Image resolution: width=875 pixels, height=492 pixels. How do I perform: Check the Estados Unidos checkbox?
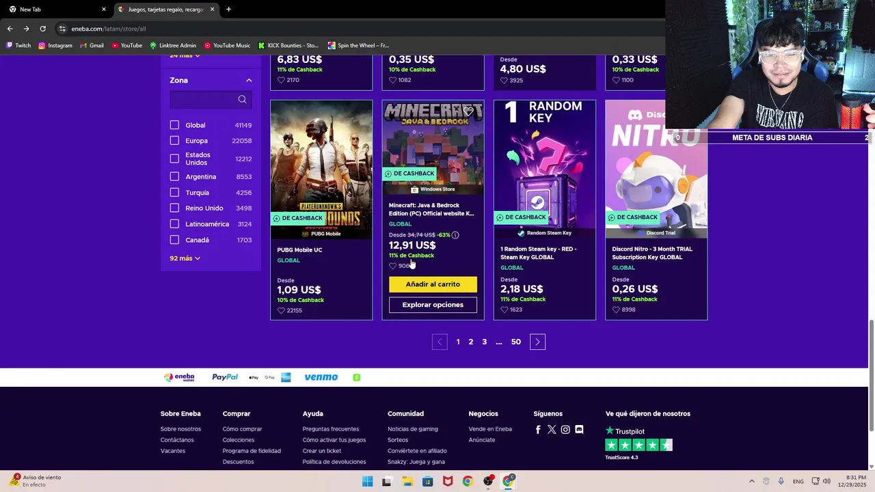pos(174,159)
